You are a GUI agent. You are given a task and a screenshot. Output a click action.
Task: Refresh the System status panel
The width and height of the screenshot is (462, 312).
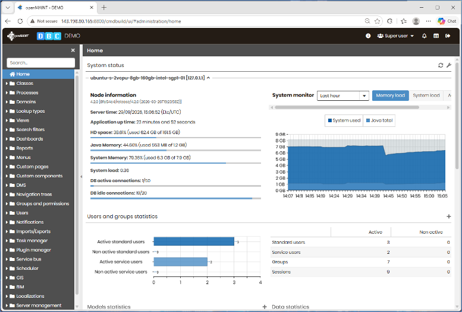[441, 65]
